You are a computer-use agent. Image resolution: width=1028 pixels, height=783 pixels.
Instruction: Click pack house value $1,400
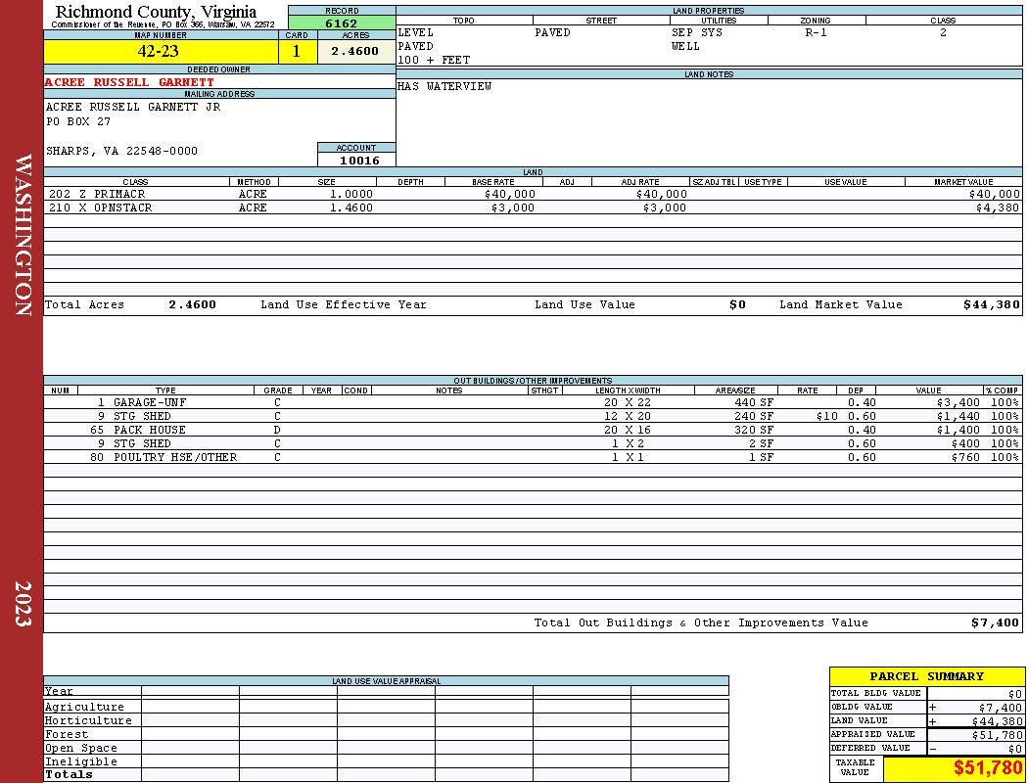(958, 430)
